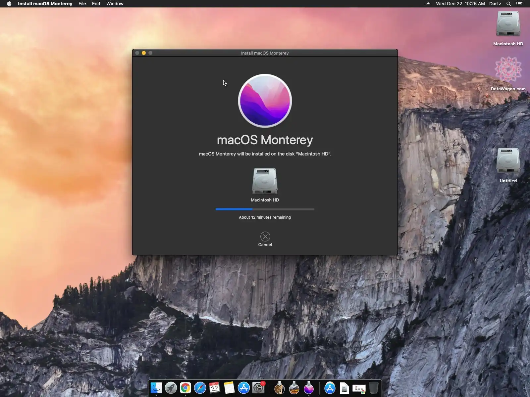Screen dimensions: 530x397
Task: Click the Install macOS Monterey window title
Action: (x=265, y=53)
